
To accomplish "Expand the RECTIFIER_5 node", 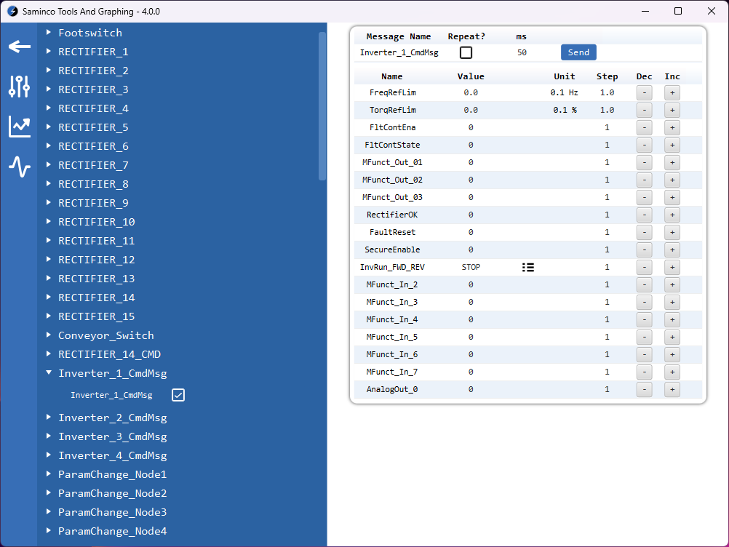I will (48, 127).
